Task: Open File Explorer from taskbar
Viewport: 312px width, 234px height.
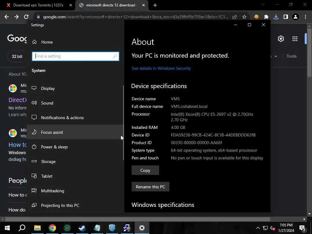Action: [37, 228]
